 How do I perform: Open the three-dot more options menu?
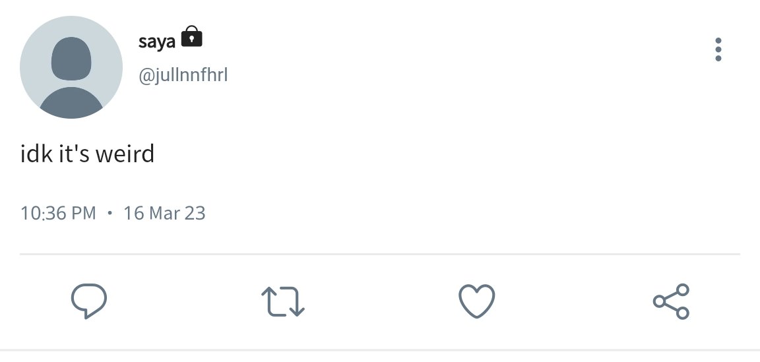718,49
